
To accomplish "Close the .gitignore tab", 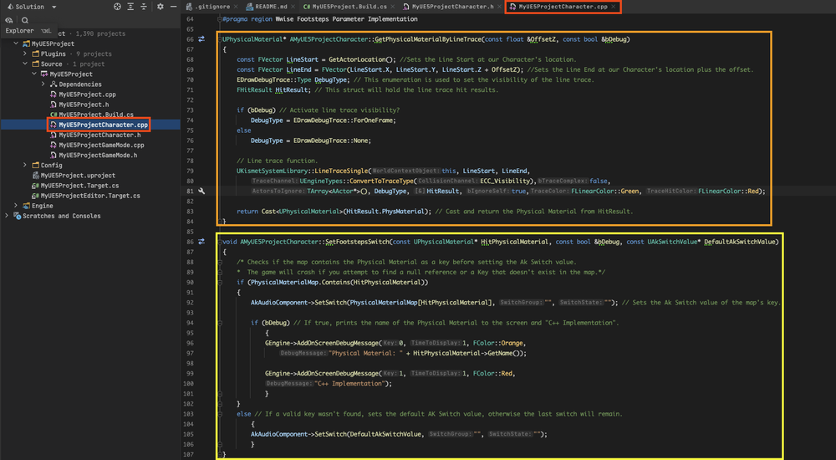I will tap(237, 7).
